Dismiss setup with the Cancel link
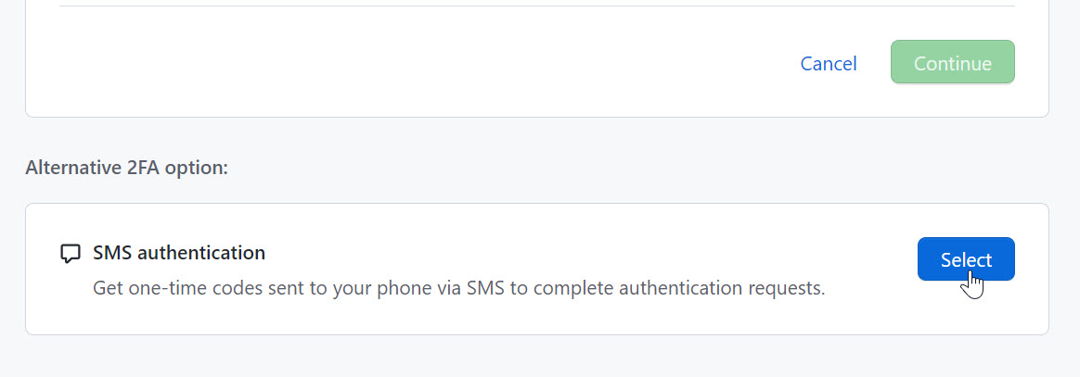The width and height of the screenshot is (1080, 377). click(x=829, y=63)
